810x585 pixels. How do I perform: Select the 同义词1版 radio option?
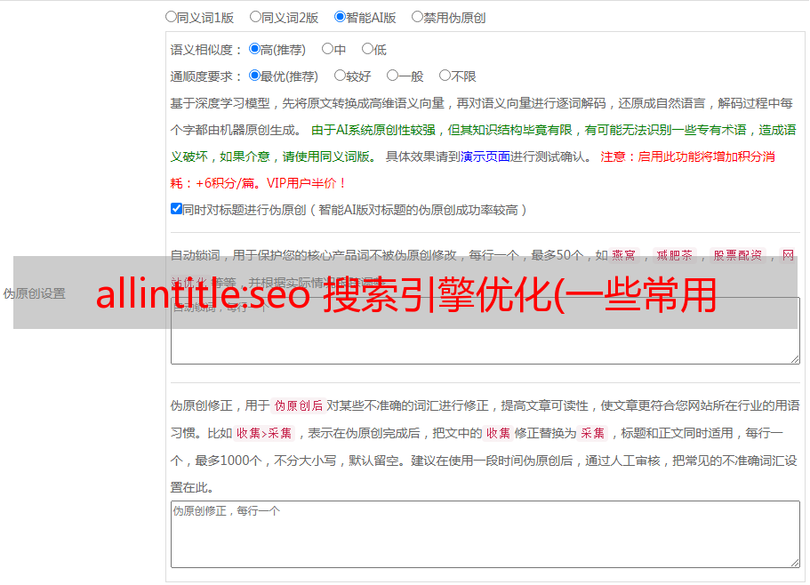click(x=171, y=17)
